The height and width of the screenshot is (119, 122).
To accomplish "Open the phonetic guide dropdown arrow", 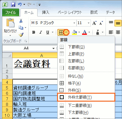I will tap(102, 32).
